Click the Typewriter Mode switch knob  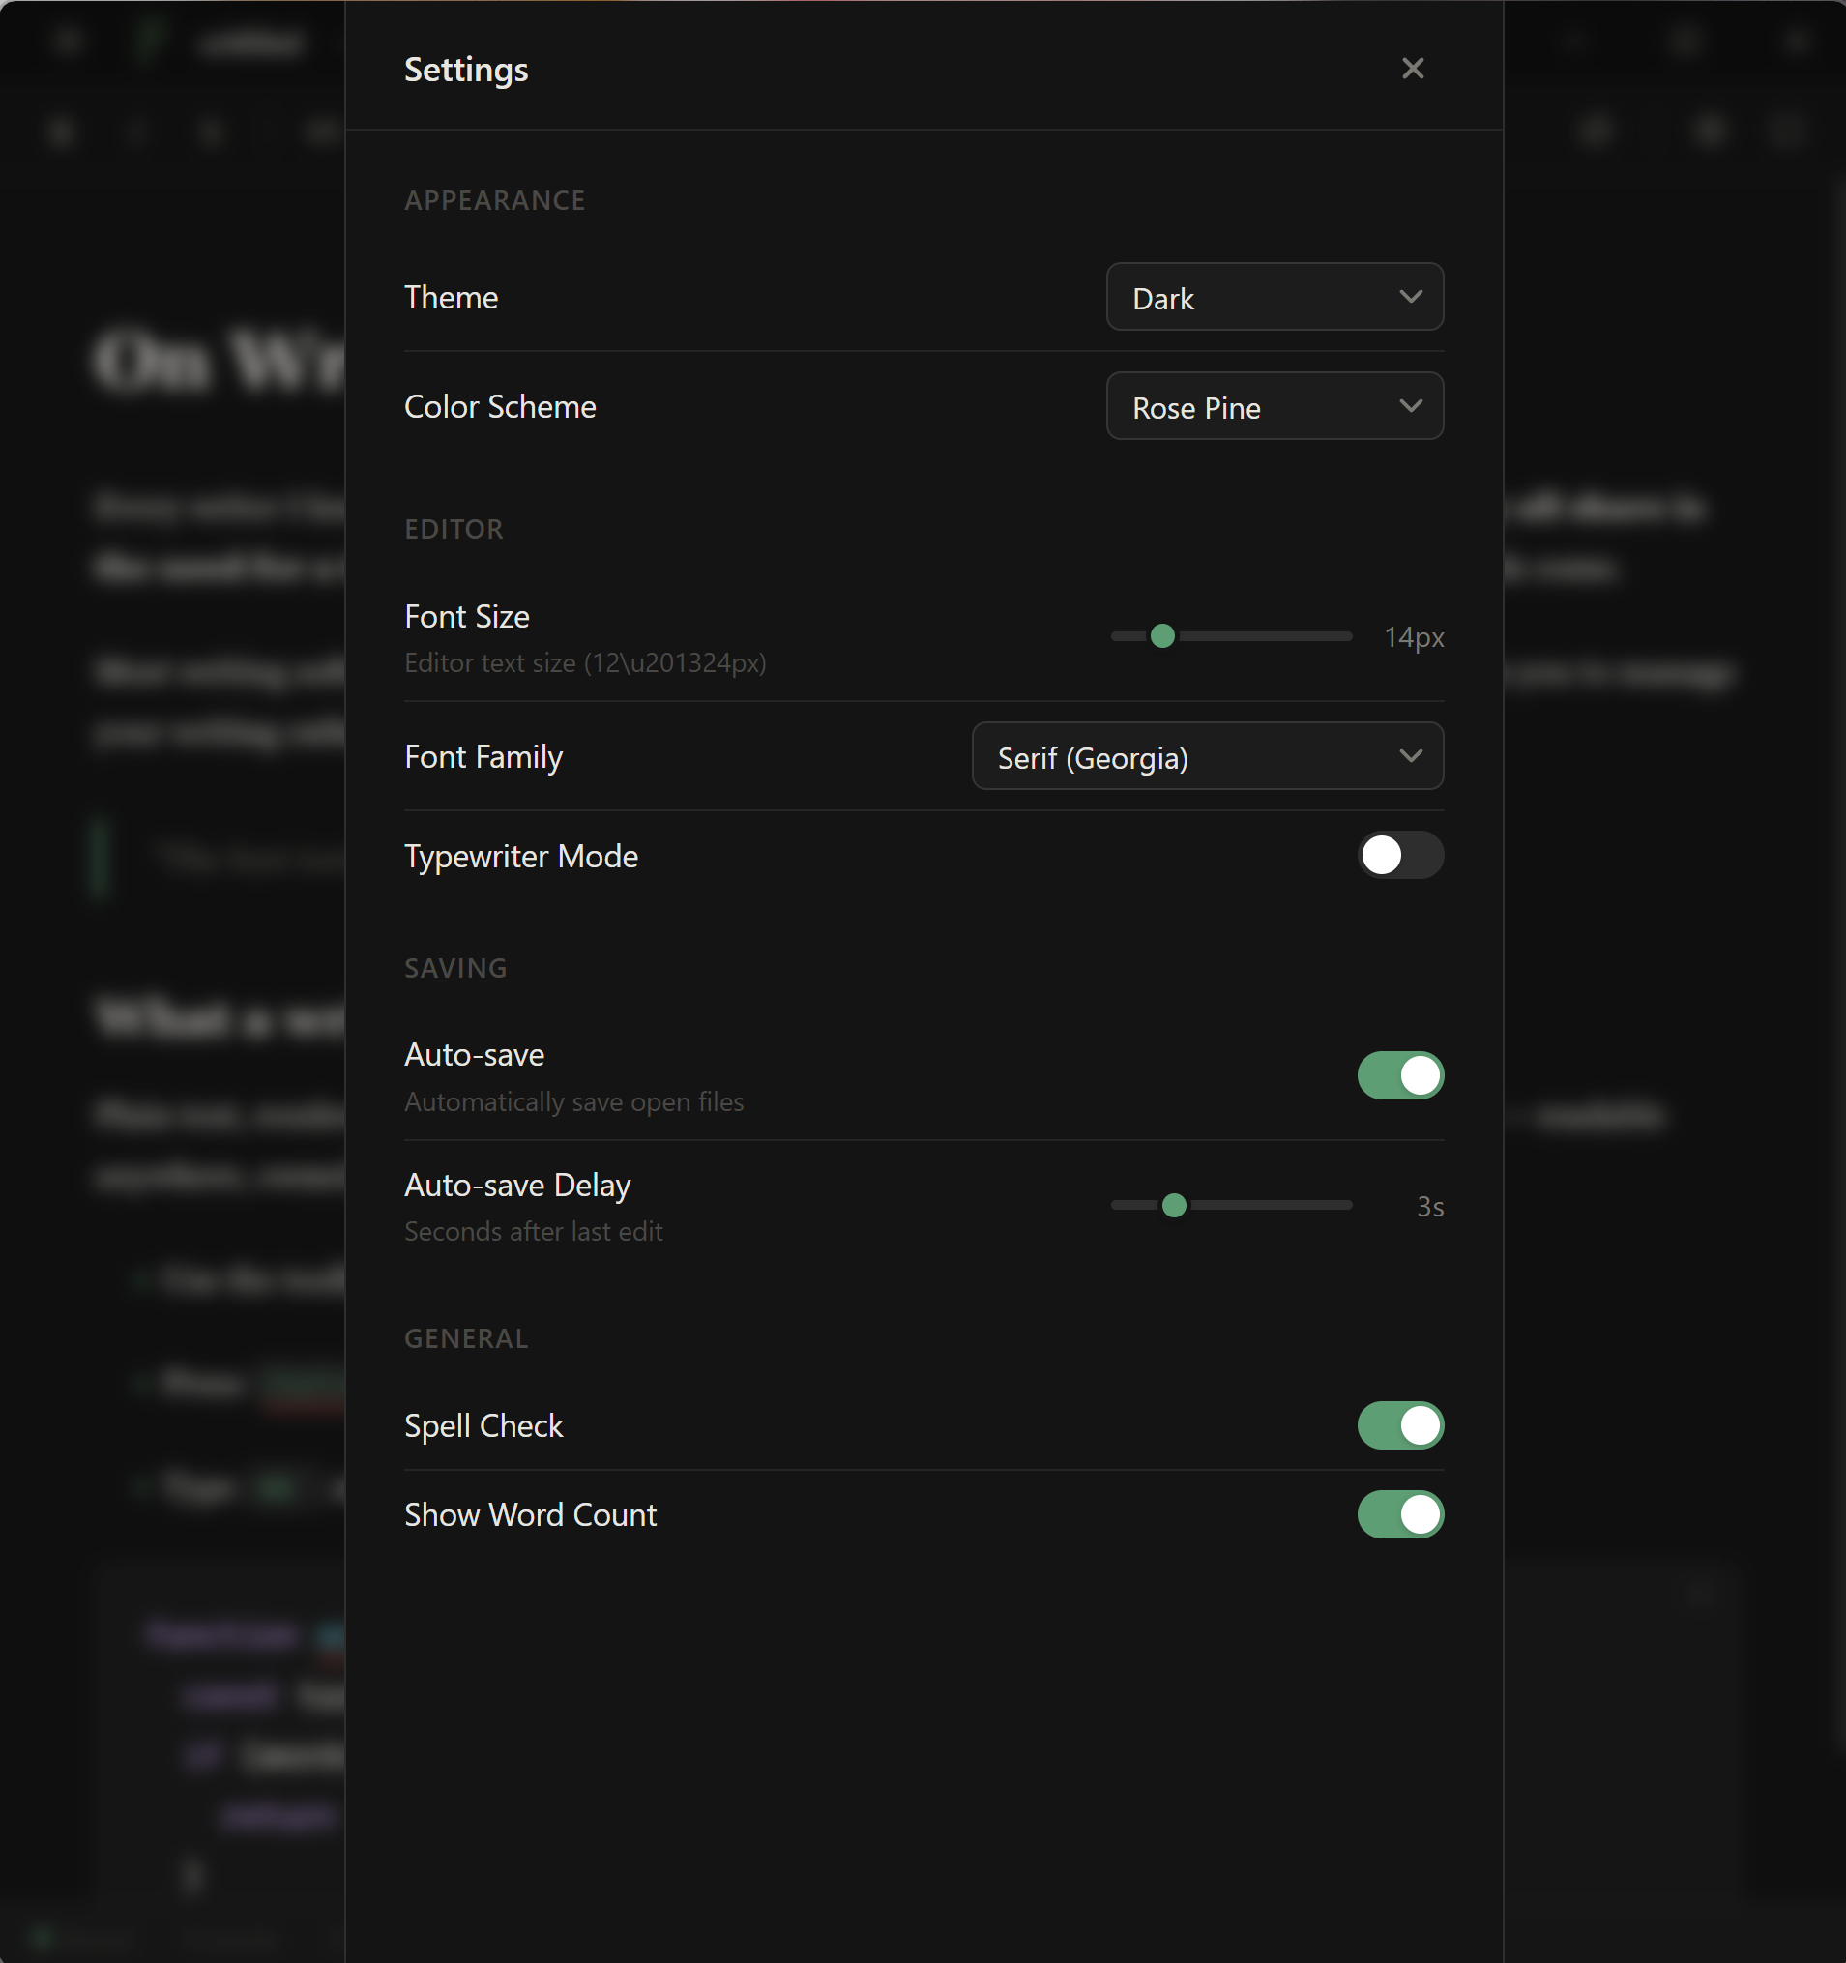(1382, 856)
